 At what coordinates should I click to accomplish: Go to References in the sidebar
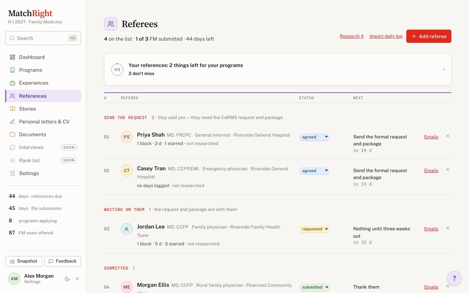coord(43,96)
